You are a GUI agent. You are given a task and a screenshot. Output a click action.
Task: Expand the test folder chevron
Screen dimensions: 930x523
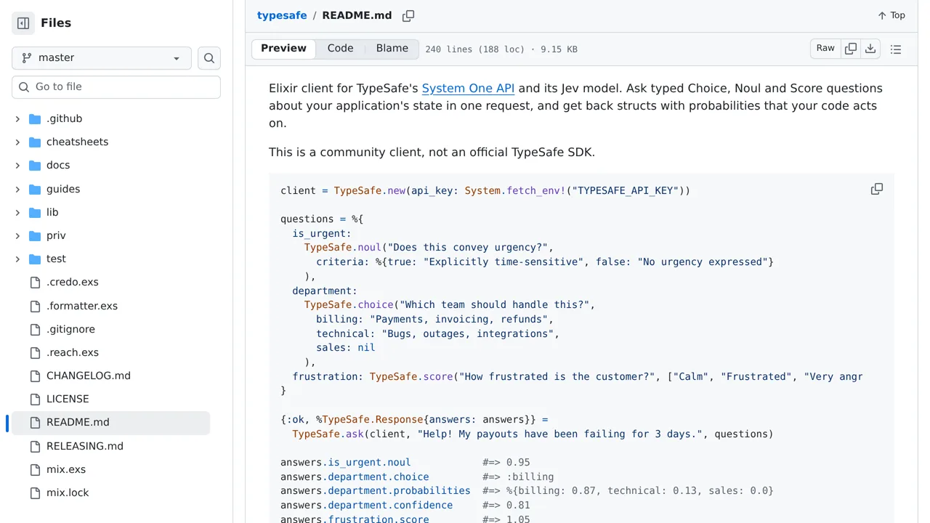[17, 259]
